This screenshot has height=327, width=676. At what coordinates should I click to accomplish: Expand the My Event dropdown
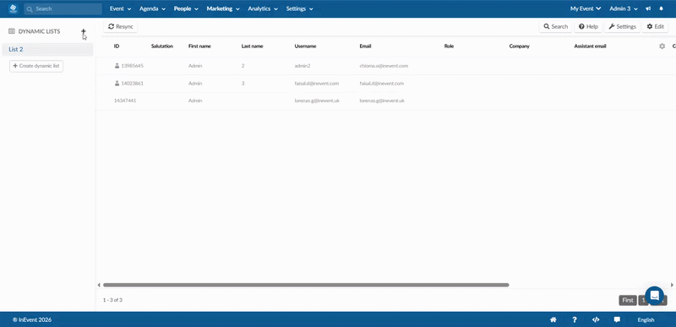click(586, 8)
